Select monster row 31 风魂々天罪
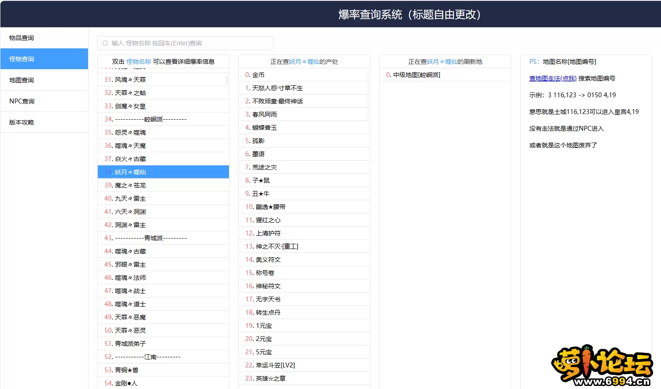Screen dimensions: 661x389 pyautogui.click(x=163, y=80)
